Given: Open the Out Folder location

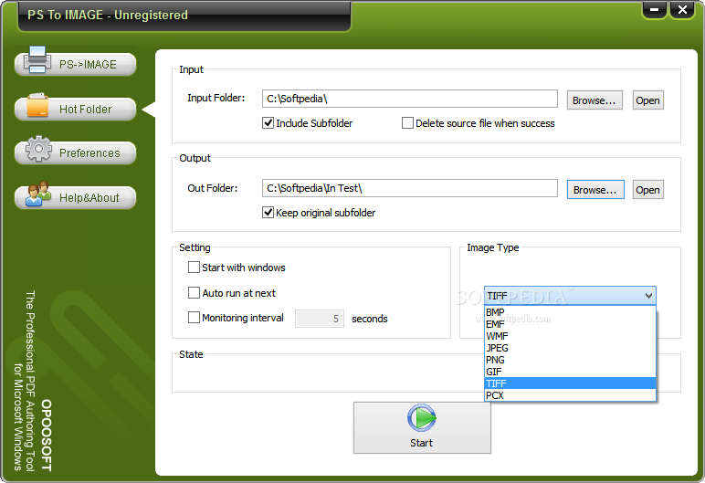Looking at the screenshot, I should coord(647,190).
